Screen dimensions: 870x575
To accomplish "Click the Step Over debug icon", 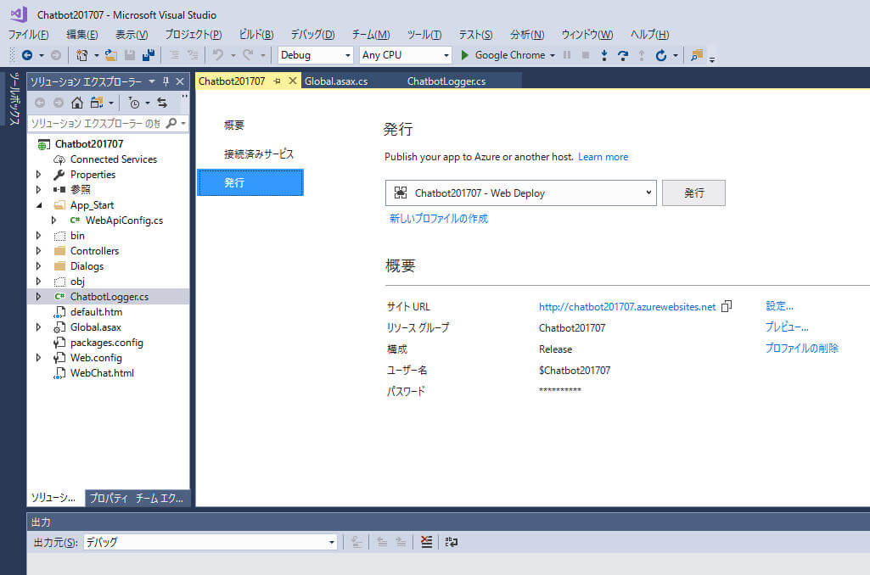I will pyautogui.click(x=623, y=55).
